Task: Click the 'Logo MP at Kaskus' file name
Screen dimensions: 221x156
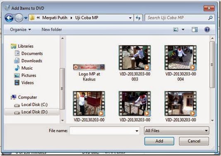Action: click(x=89, y=77)
